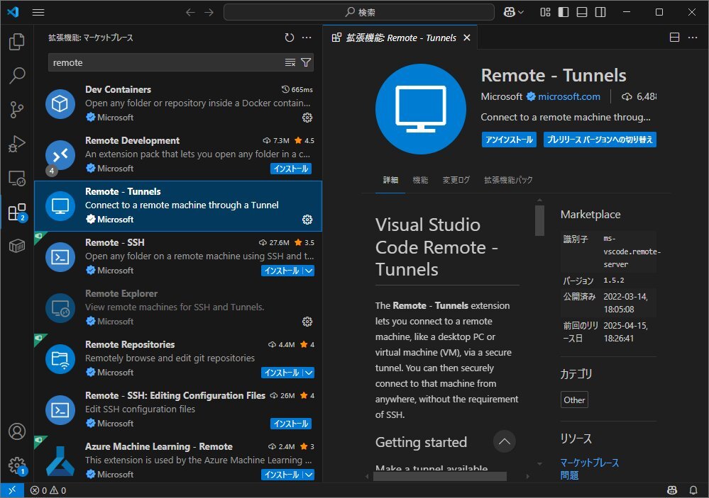
Task: Click the 検索 command center box
Action: [359, 12]
